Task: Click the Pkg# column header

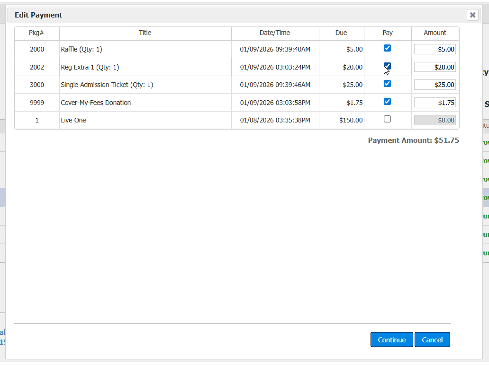Action: click(x=36, y=33)
